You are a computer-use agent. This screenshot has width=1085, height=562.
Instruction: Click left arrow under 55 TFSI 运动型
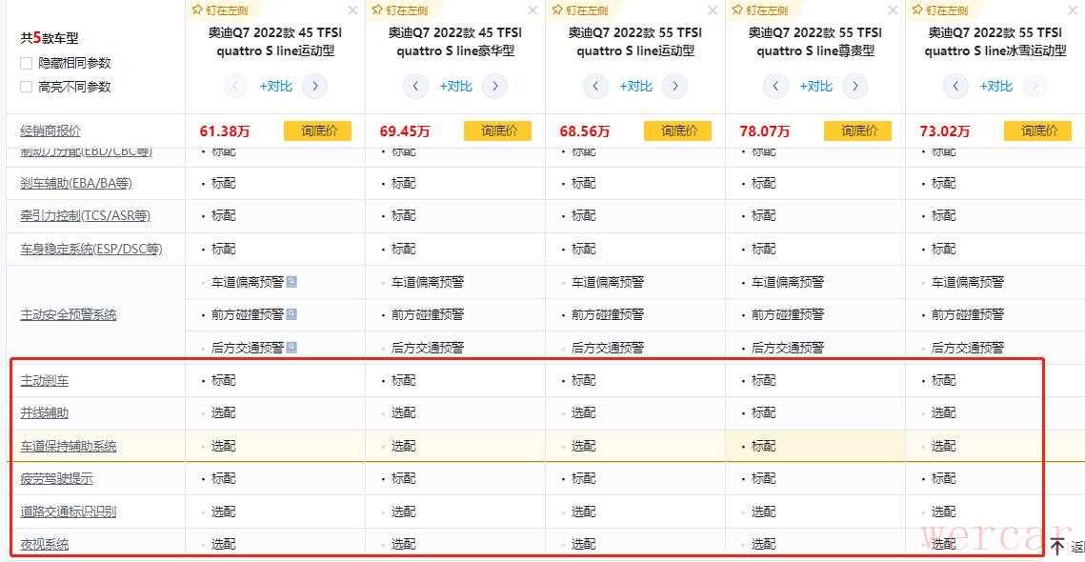[x=595, y=87]
